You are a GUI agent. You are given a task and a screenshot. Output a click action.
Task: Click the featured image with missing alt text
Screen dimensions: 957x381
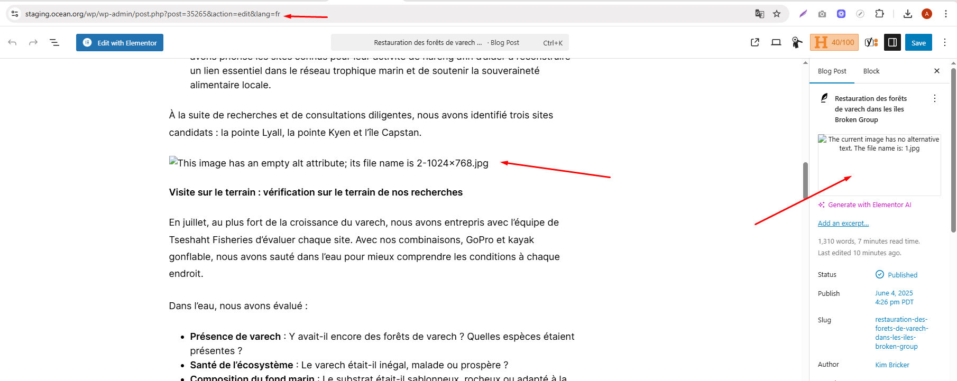[x=879, y=165]
